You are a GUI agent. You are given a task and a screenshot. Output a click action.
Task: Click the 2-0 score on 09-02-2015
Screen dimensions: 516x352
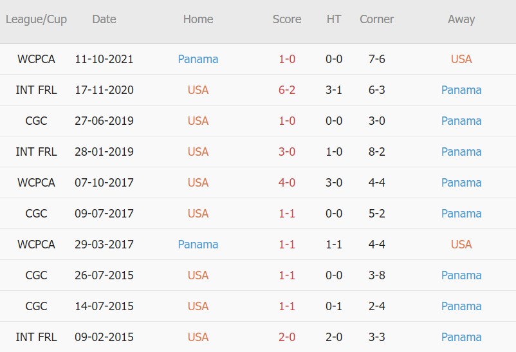(287, 337)
